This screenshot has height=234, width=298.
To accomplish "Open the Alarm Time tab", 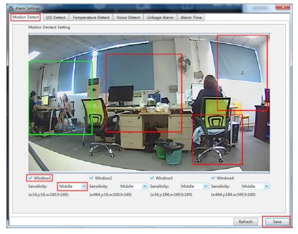I will [x=191, y=18].
